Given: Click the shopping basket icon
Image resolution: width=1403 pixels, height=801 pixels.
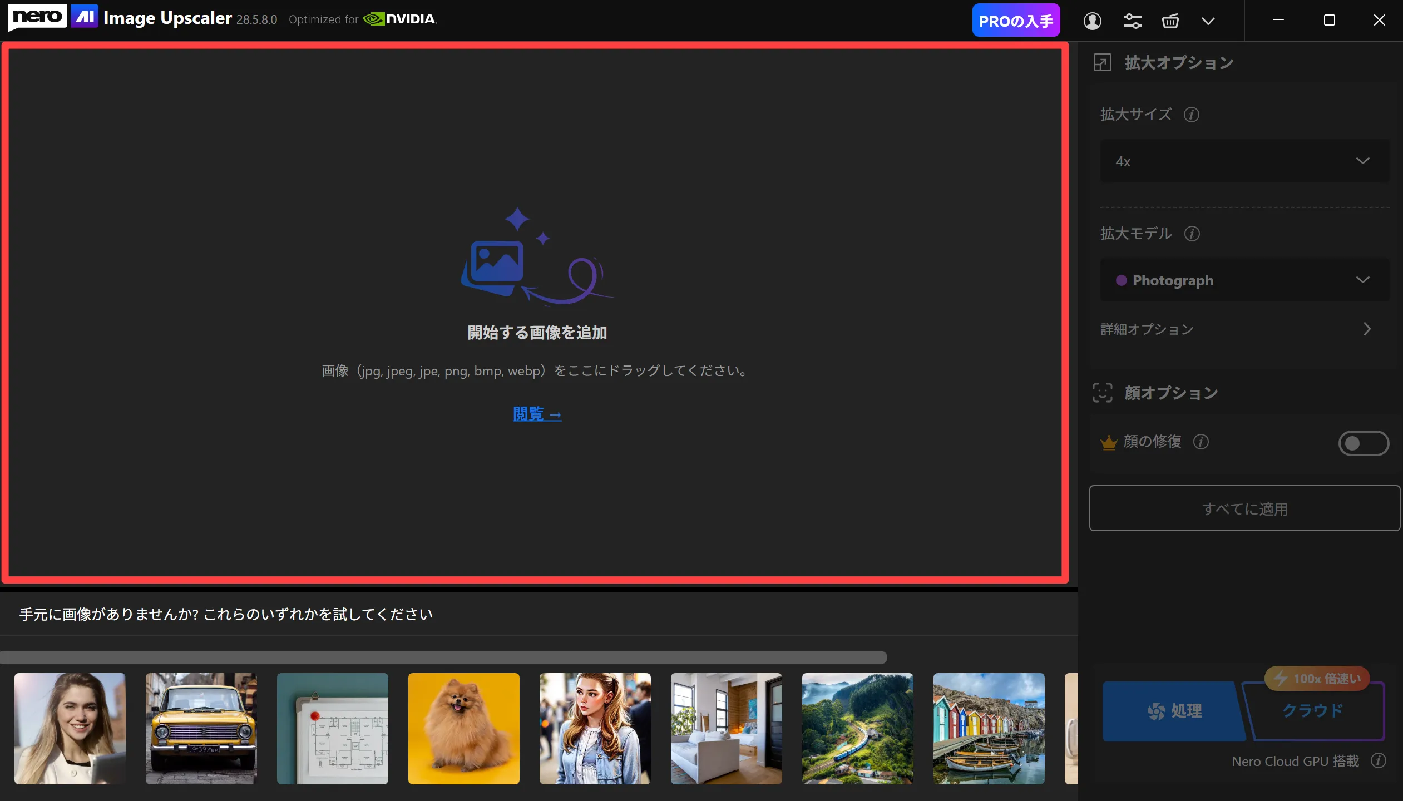Looking at the screenshot, I should coord(1170,21).
